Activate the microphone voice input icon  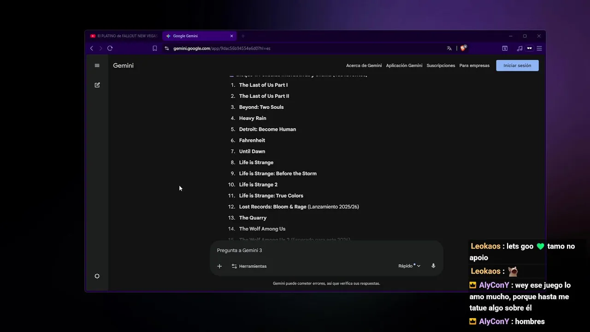(433, 266)
